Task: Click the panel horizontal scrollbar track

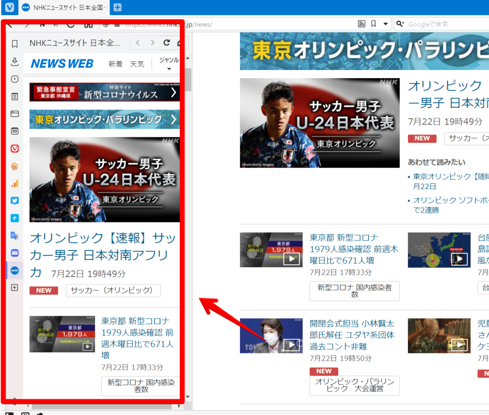Action: tap(103, 406)
